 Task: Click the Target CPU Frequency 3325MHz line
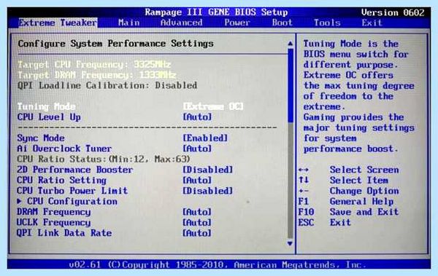click(94, 64)
